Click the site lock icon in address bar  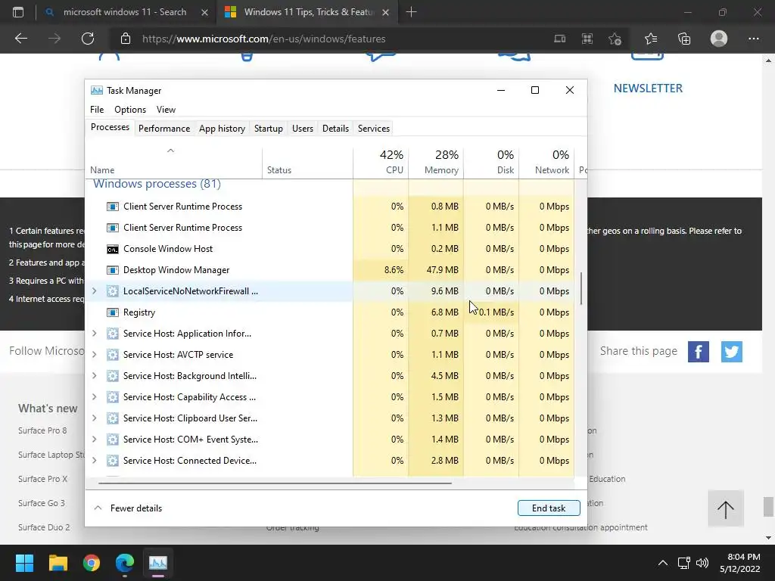(126, 39)
